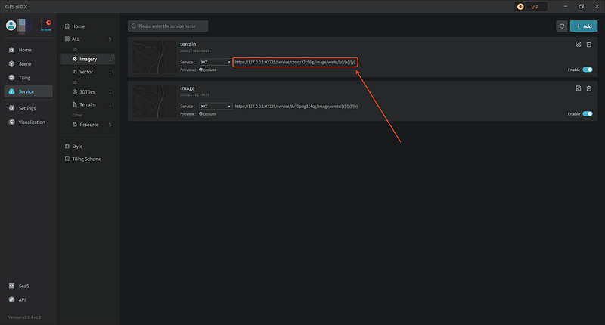The image size is (605, 325).
Task: Delete the terrain service
Action: point(589,45)
